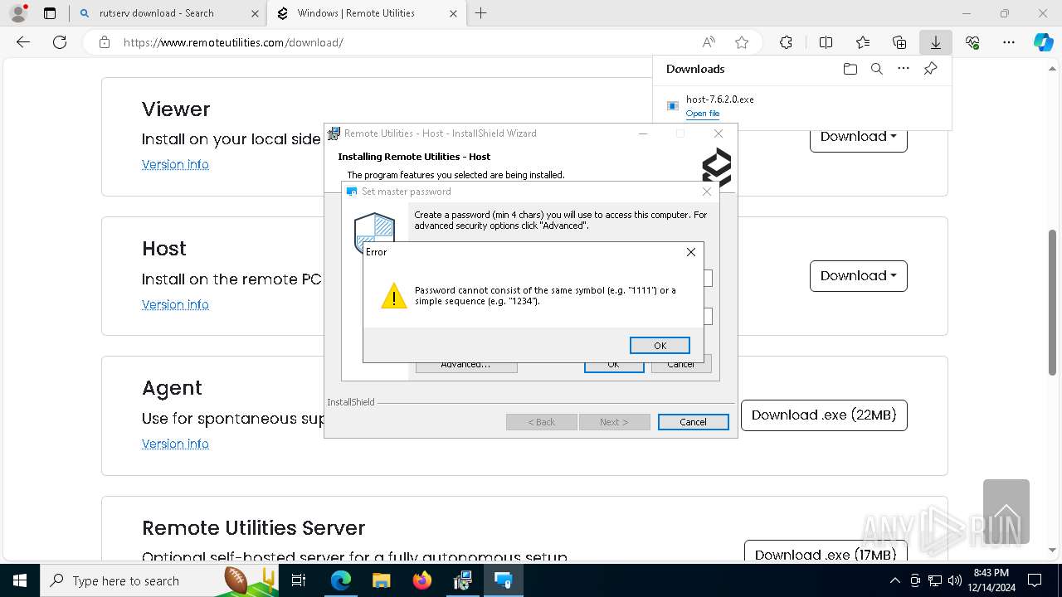Screen dimensions: 1062x597
Task: Open a new browser tab
Action: [x=481, y=13]
